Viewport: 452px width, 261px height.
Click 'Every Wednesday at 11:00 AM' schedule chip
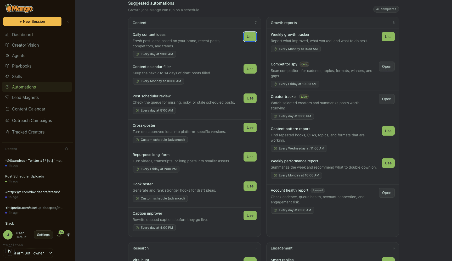(299, 148)
